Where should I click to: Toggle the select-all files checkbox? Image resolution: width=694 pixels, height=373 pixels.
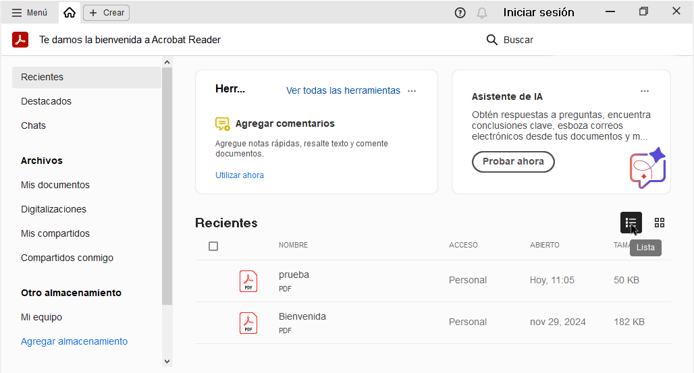[213, 246]
